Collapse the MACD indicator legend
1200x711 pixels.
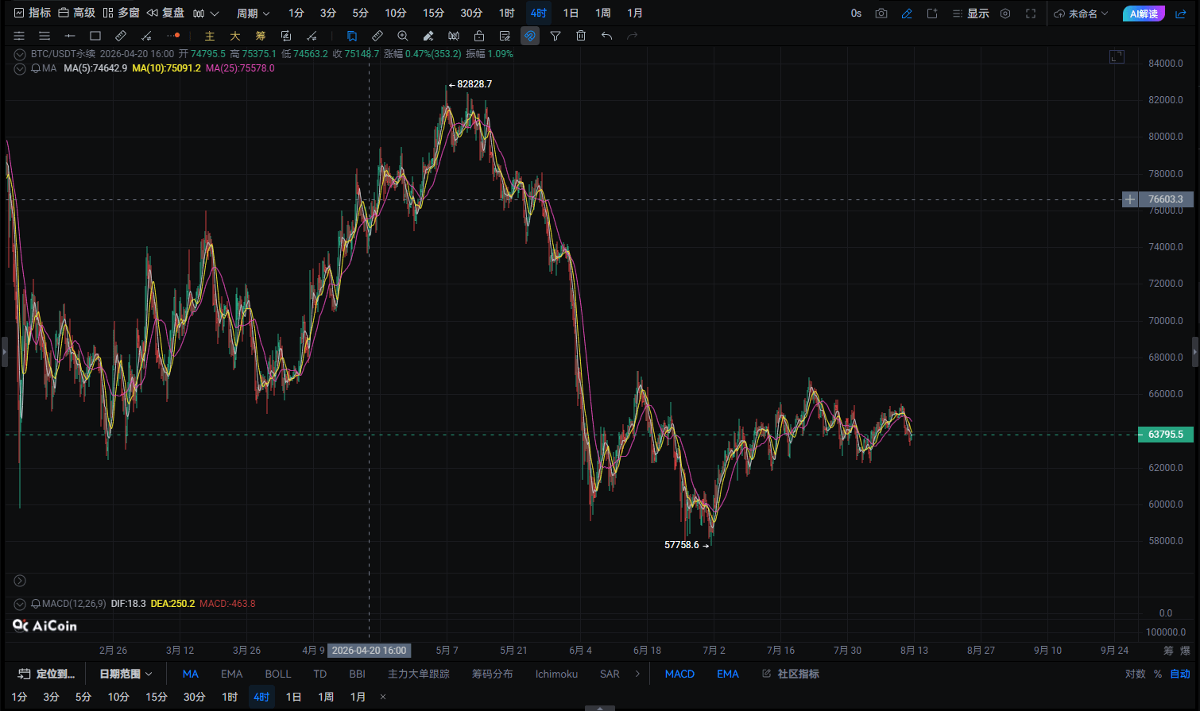pos(20,604)
